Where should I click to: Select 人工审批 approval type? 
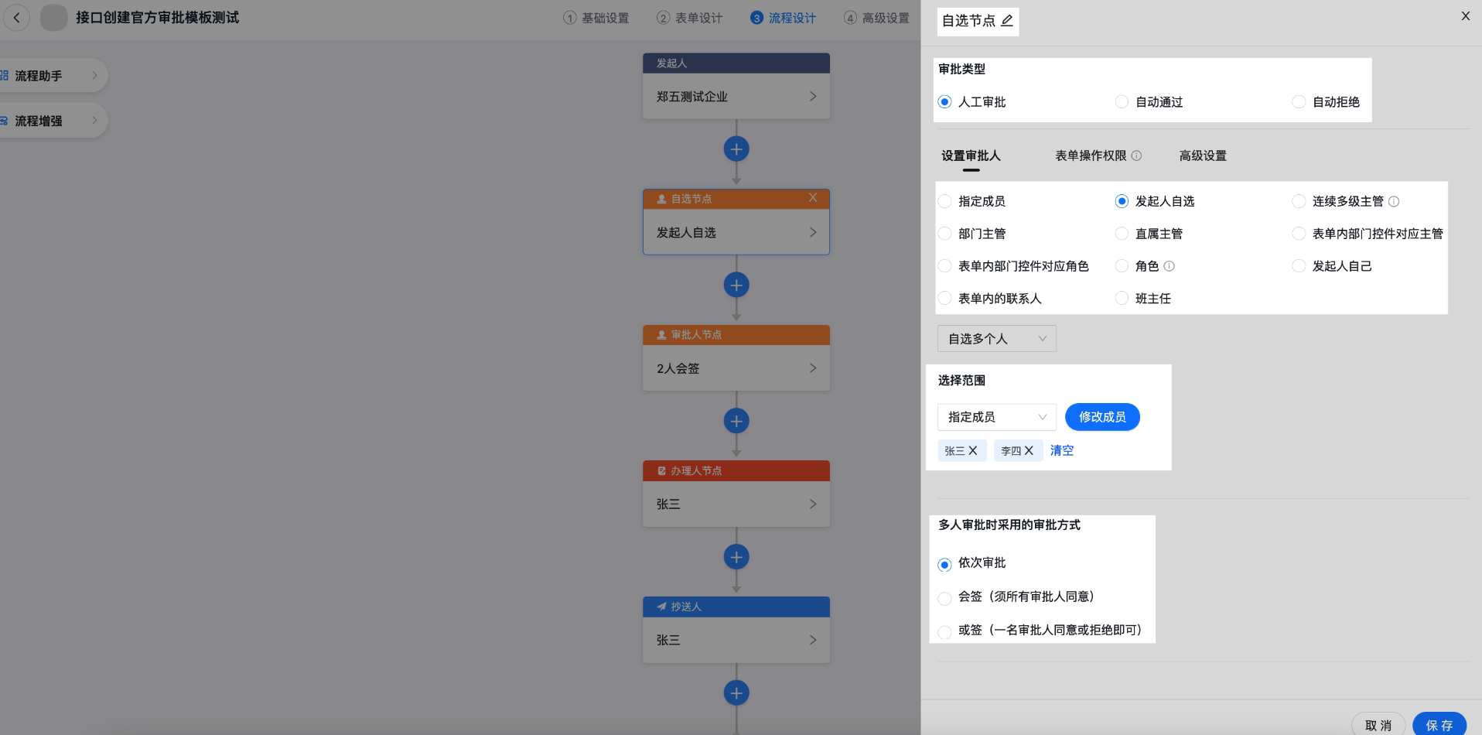tap(944, 102)
